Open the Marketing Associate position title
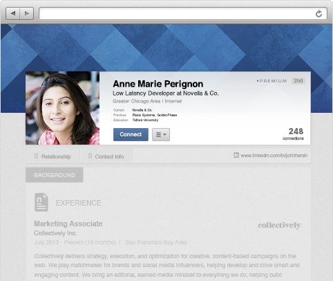This screenshot has width=333, height=281. (x=68, y=224)
